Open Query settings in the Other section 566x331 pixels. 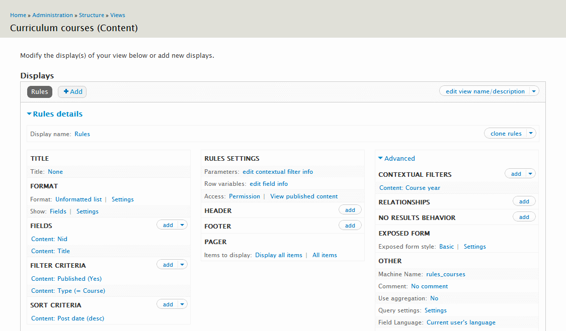[x=435, y=310]
